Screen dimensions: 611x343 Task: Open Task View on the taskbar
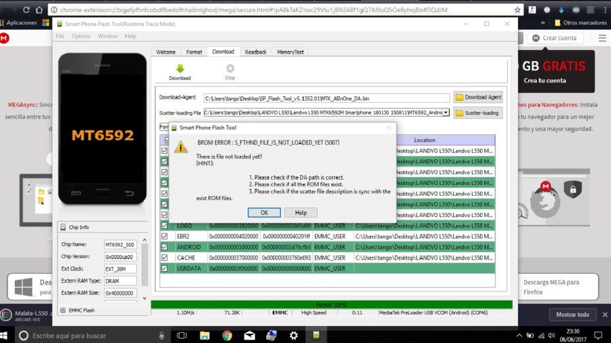[x=181, y=336]
